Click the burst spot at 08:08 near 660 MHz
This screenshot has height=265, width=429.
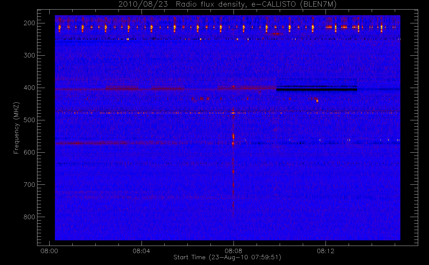[233, 172]
